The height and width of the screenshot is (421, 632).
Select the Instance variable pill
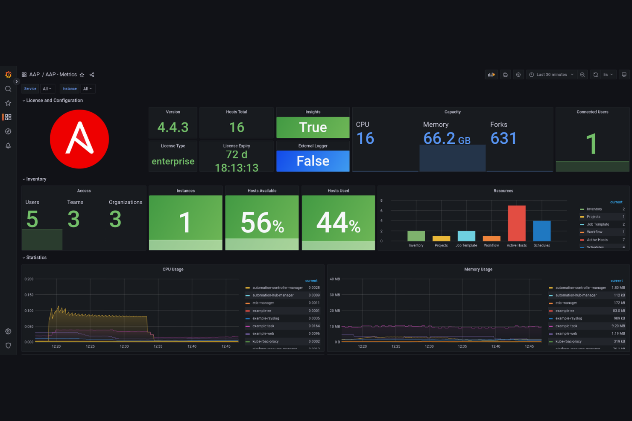(x=69, y=88)
